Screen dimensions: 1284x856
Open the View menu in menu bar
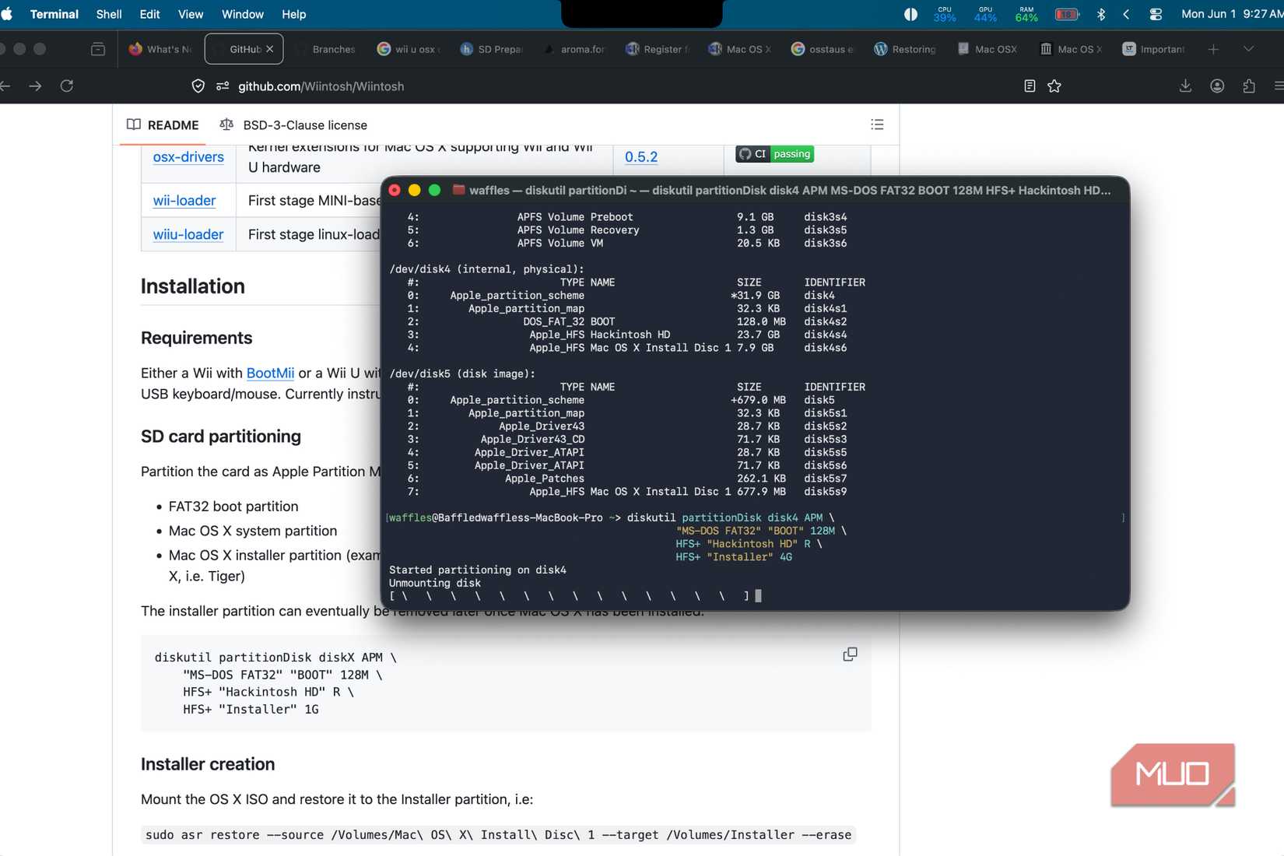[191, 14]
